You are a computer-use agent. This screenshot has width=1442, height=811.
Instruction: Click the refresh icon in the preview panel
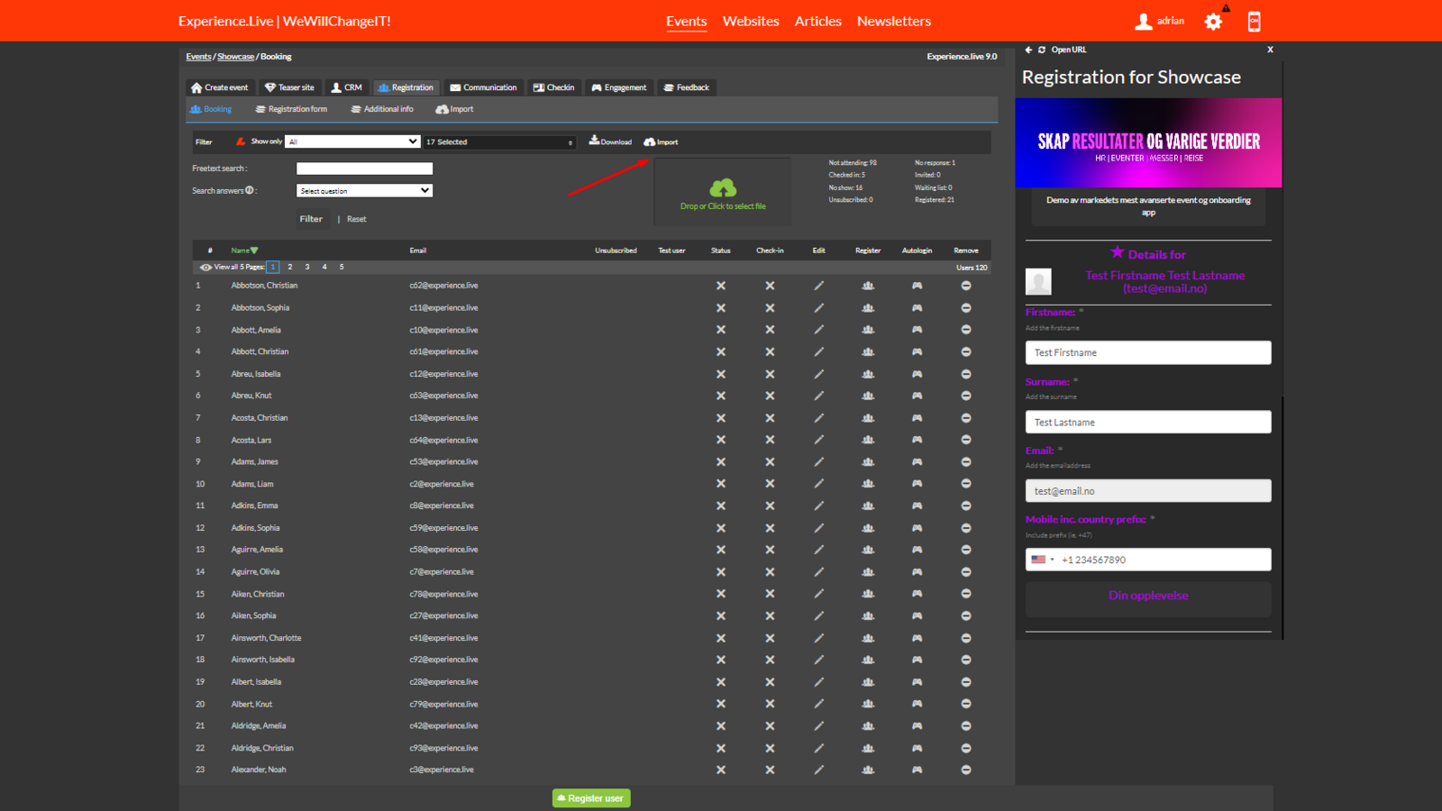tap(1042, 50)
